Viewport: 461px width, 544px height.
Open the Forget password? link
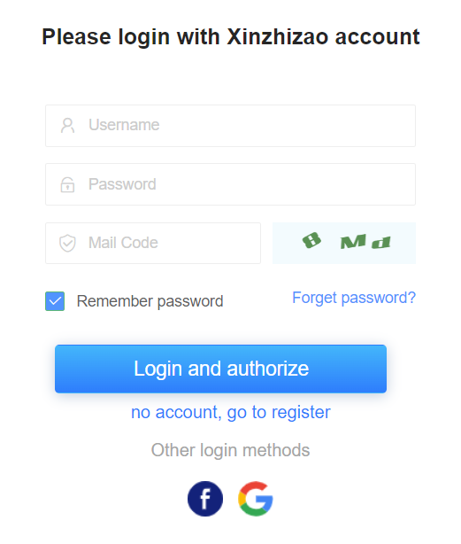[354, 298]
